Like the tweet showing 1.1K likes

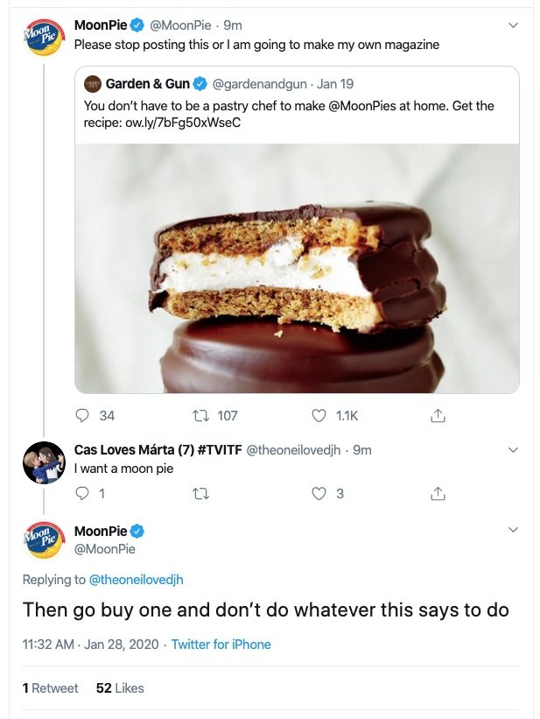(319, 415)
